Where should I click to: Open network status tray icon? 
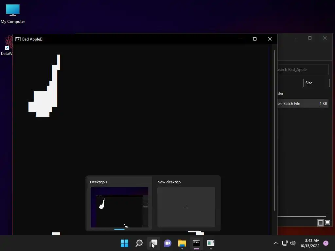[x=285, y=243]
